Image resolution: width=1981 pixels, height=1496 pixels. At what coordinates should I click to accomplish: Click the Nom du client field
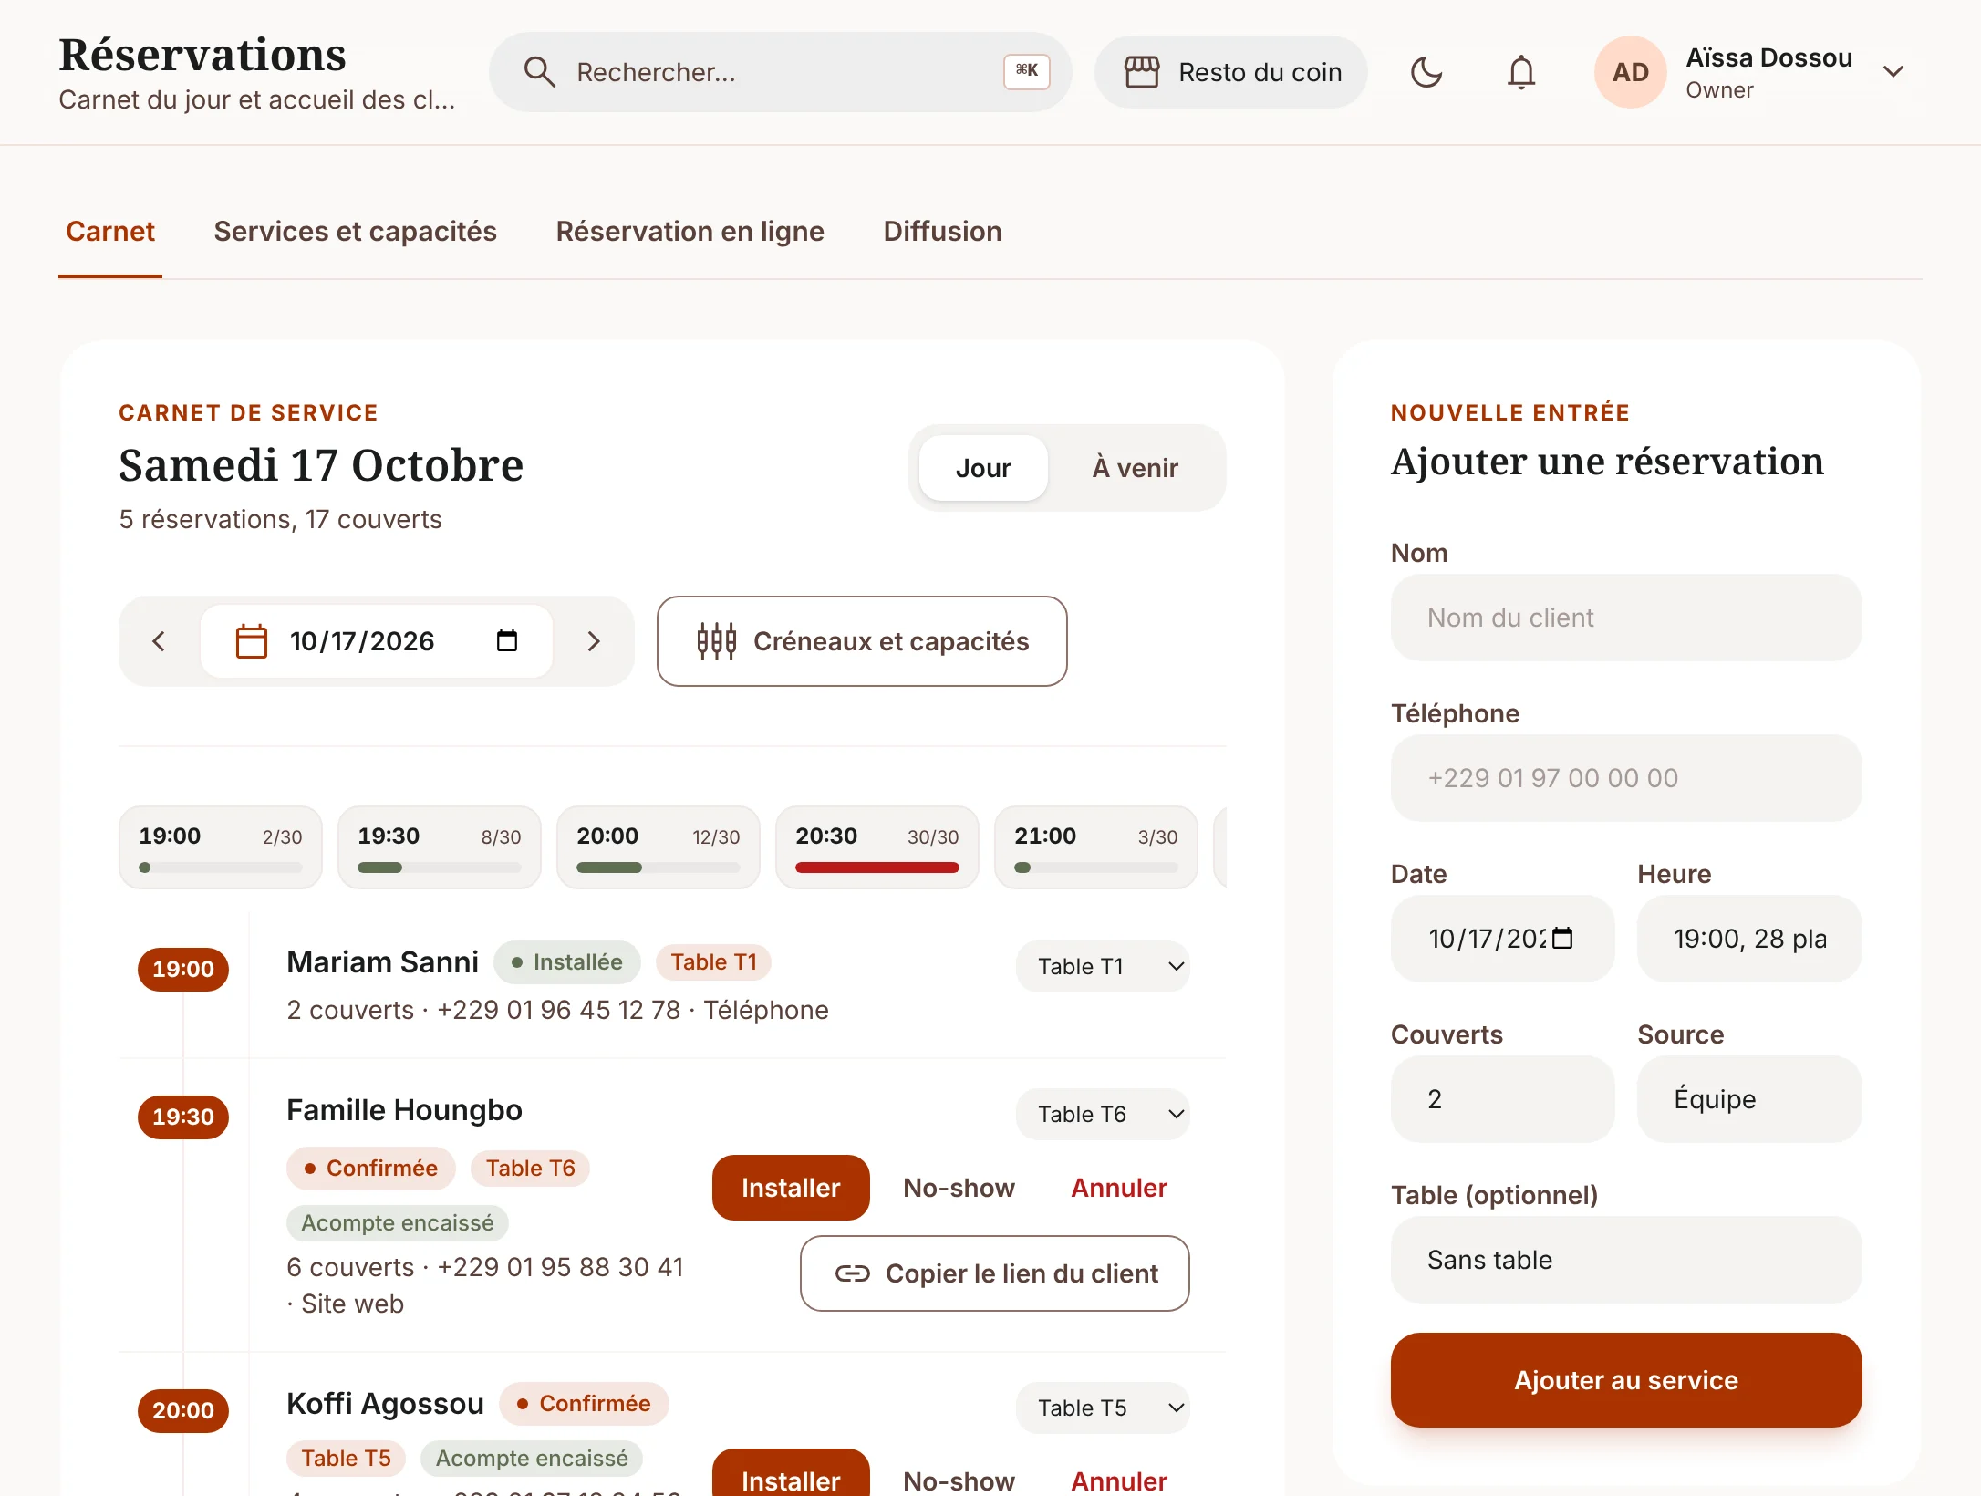[x=1626, y=618]
